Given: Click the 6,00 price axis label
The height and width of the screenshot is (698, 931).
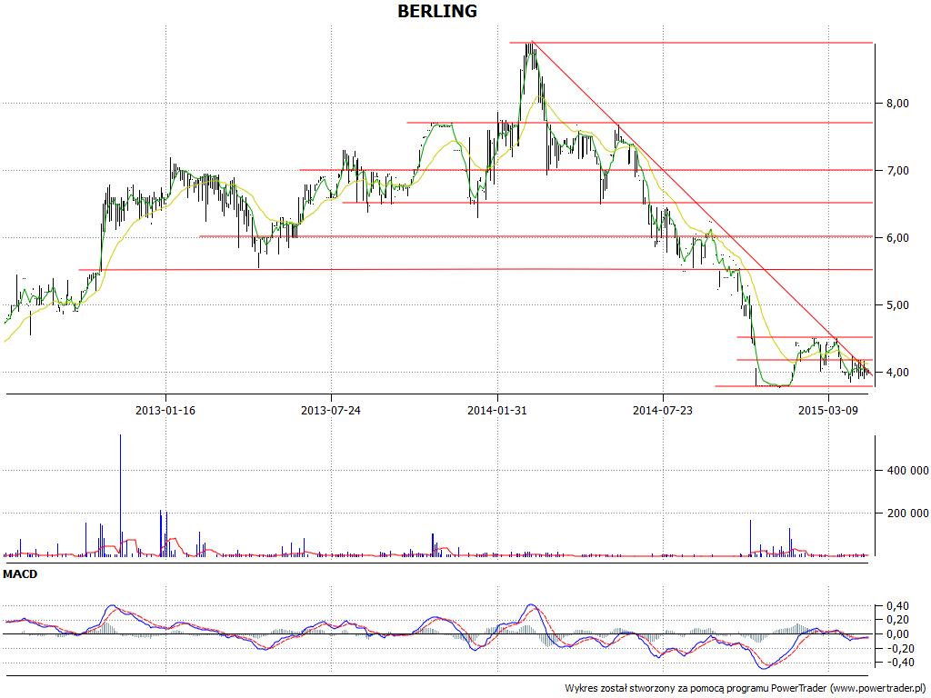Looking at the screenshot, I should [x=897, y=237].
